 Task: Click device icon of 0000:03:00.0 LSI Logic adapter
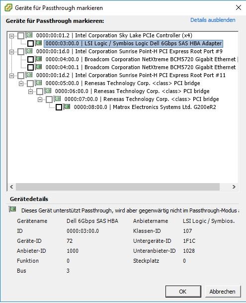(x=39, y=43)
